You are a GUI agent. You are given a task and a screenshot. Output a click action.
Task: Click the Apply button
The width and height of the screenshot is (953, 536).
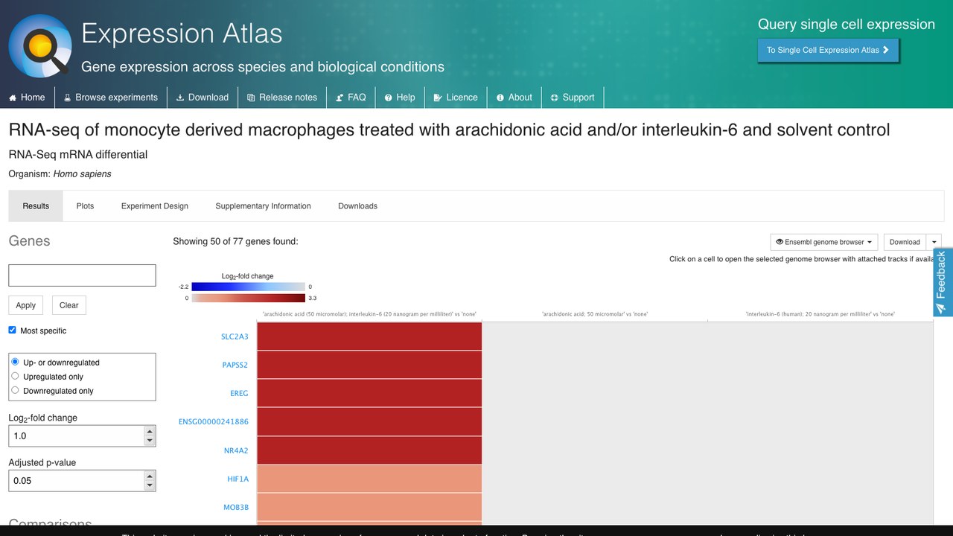tap(26, 305)
